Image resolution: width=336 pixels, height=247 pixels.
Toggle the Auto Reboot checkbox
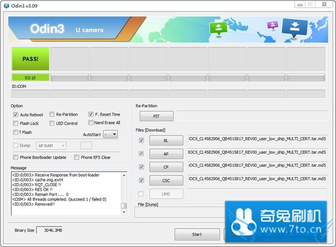pos(15,114)
